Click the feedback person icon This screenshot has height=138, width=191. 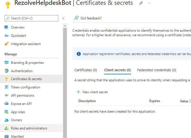click(x=76, y=18)
